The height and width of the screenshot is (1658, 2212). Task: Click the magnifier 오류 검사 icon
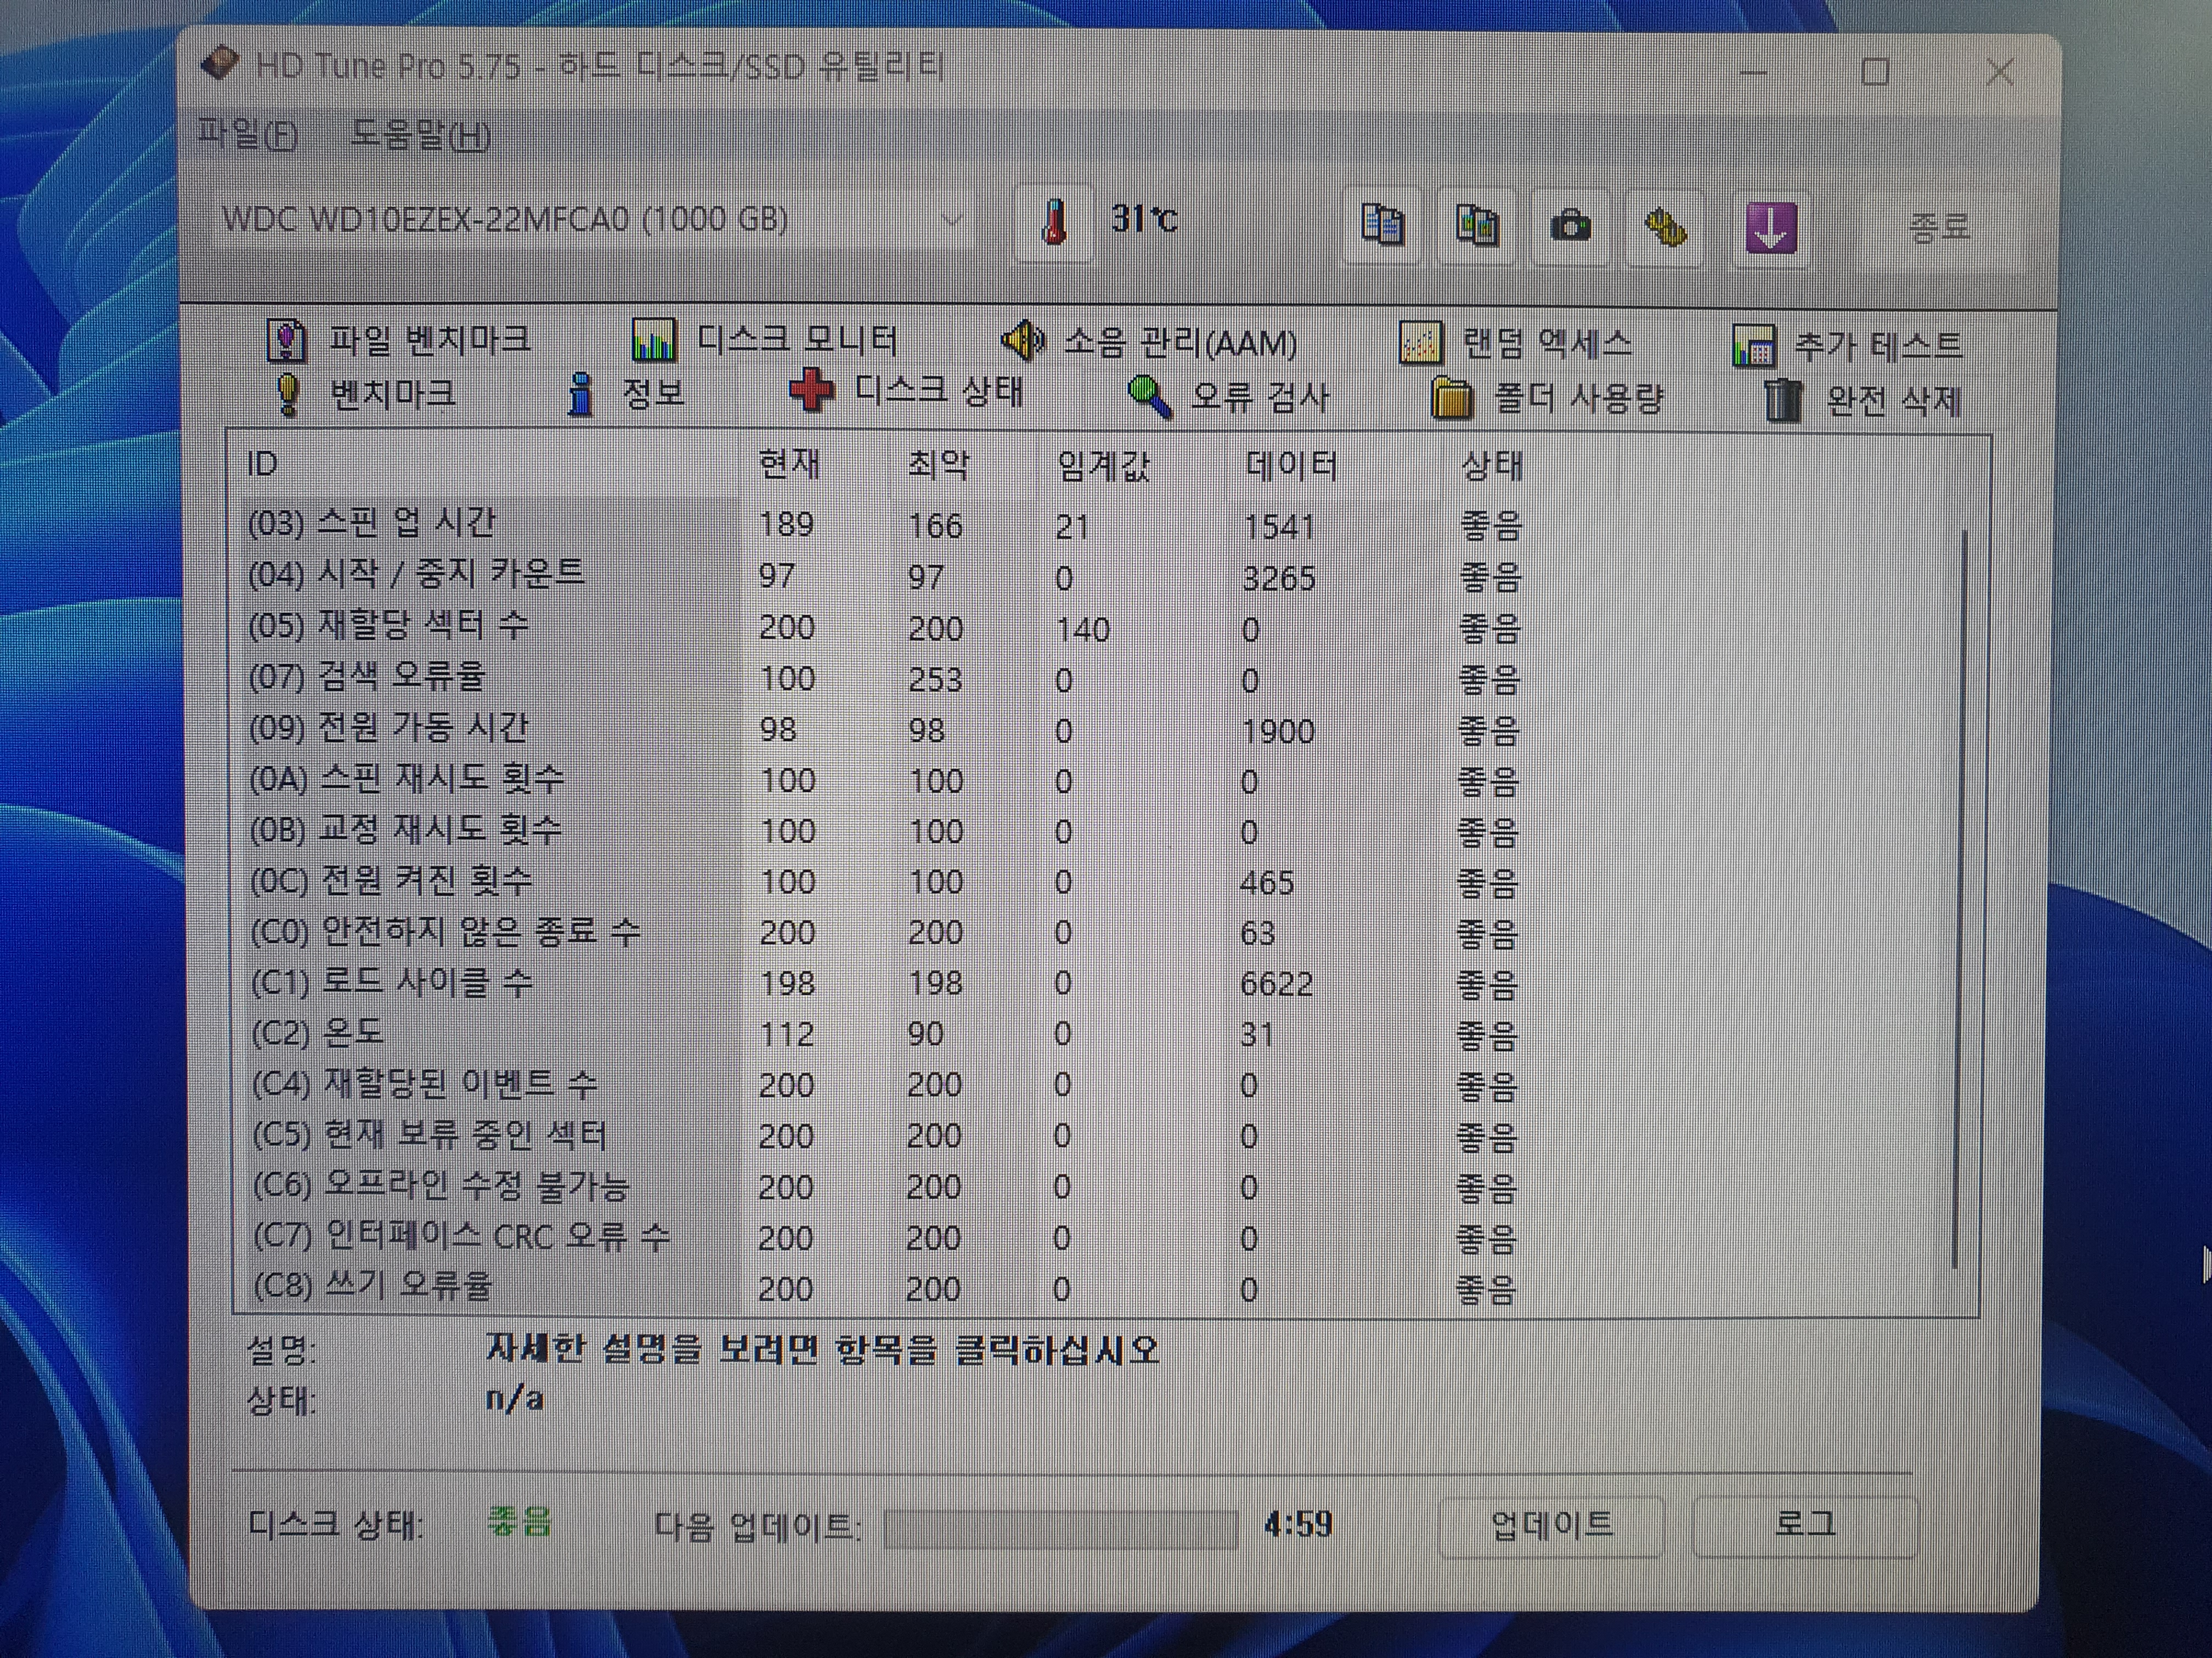pyautogui.click(x=1150, y=396)
